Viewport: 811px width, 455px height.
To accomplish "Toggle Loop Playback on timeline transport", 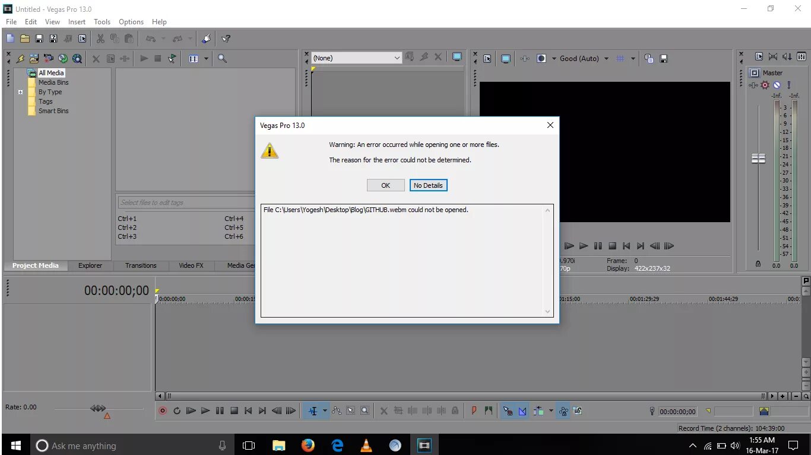I will 176,411.
